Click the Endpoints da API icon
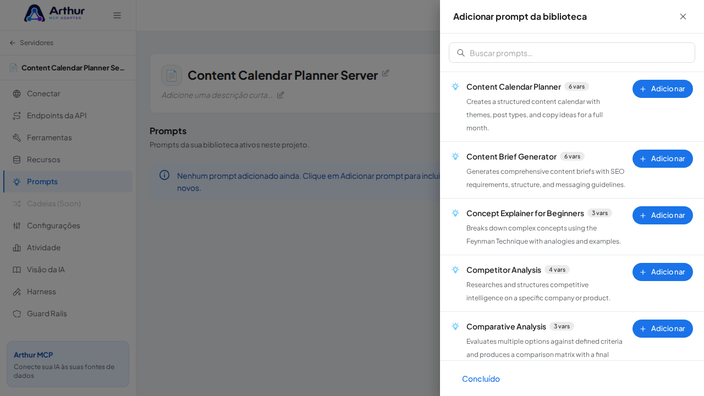This screenshot has height=396, width=704. pyautogui.click(x=16, y=116)
